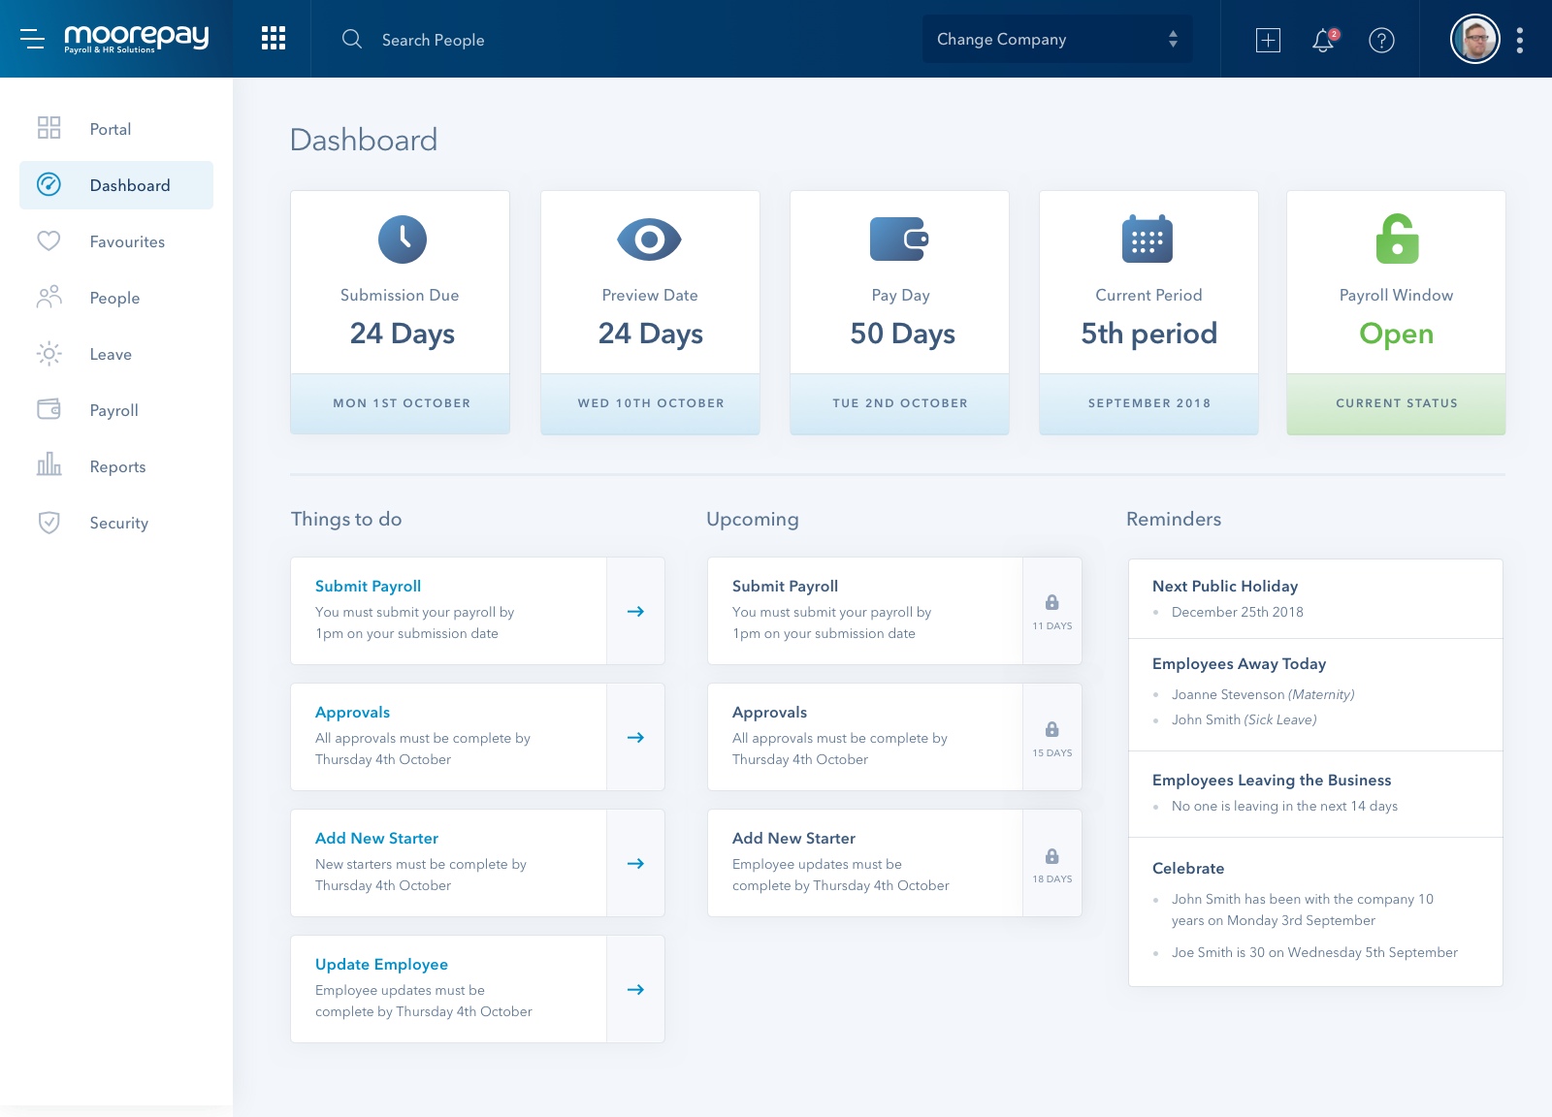Screen dimensions: 1552x1117
Task: Go to the People section
Action: [113, 298]
